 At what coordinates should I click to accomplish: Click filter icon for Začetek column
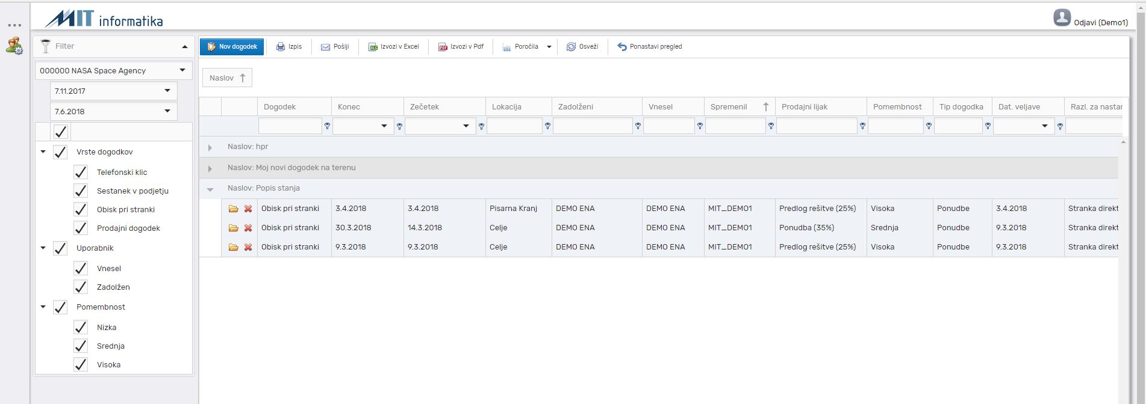[481, 126]
